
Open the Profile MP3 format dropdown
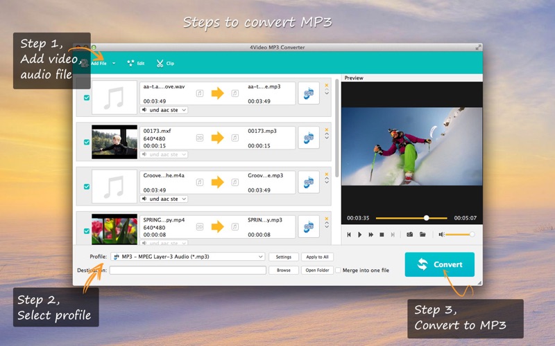tap(187, 257)
